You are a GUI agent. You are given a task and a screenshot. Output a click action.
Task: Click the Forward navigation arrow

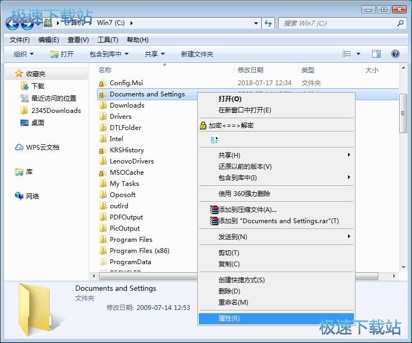click(x=28, y=23)
